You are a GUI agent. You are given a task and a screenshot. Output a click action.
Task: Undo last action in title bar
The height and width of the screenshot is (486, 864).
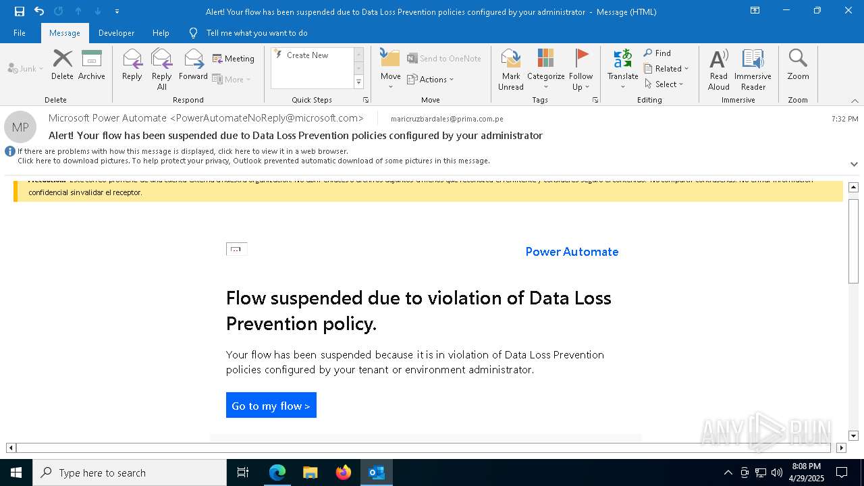(39, 11)
